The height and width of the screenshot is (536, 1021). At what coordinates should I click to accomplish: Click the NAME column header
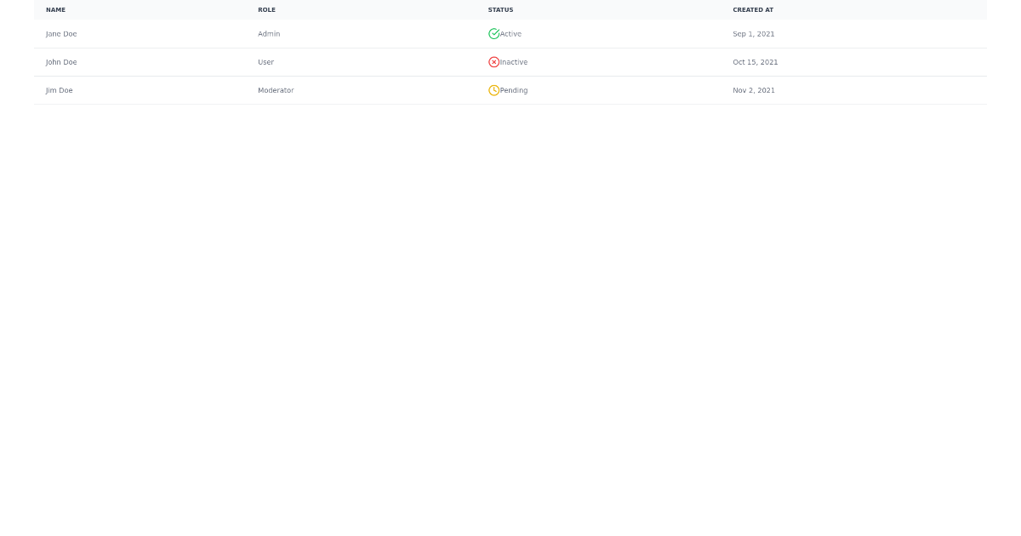[55, 9]
